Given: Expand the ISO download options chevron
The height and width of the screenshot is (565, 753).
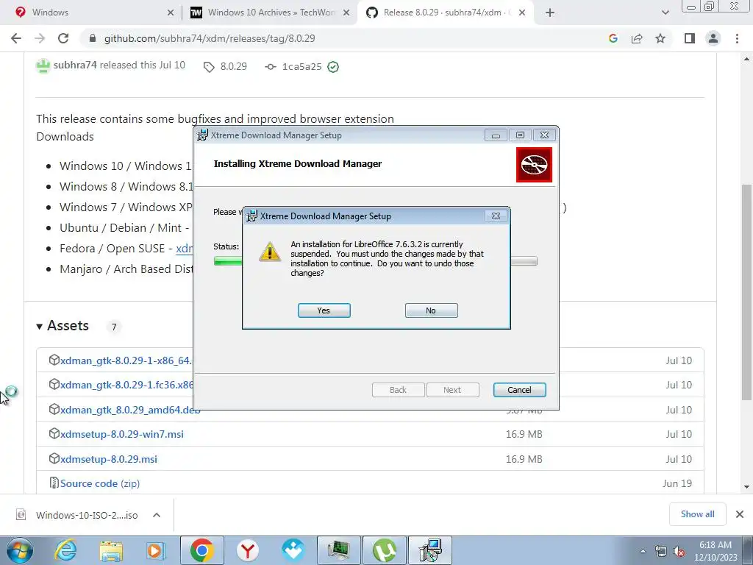Looking at the screenshot, I should (157, 515).
